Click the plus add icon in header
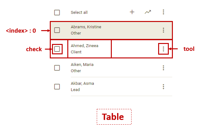The height and width of the screenshot is (135, 207). (x=132, y=12)
